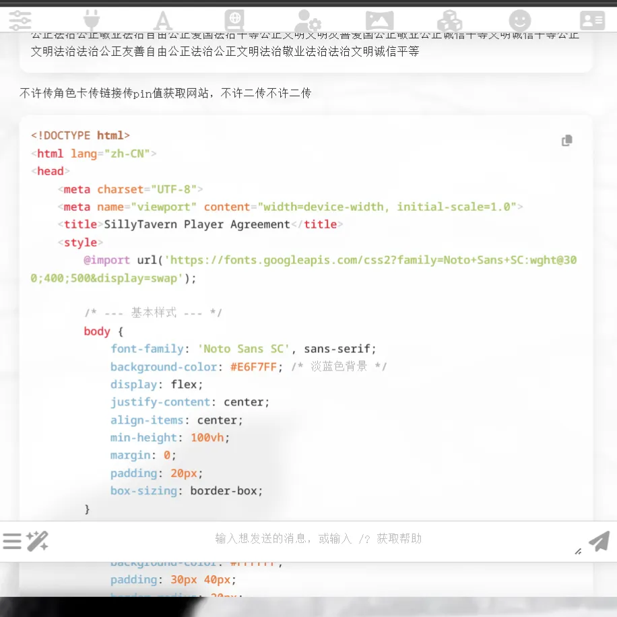This screenshot has height=617, width=617.
Task: Open the extensions magic wand menu
Action: point(38,541)
